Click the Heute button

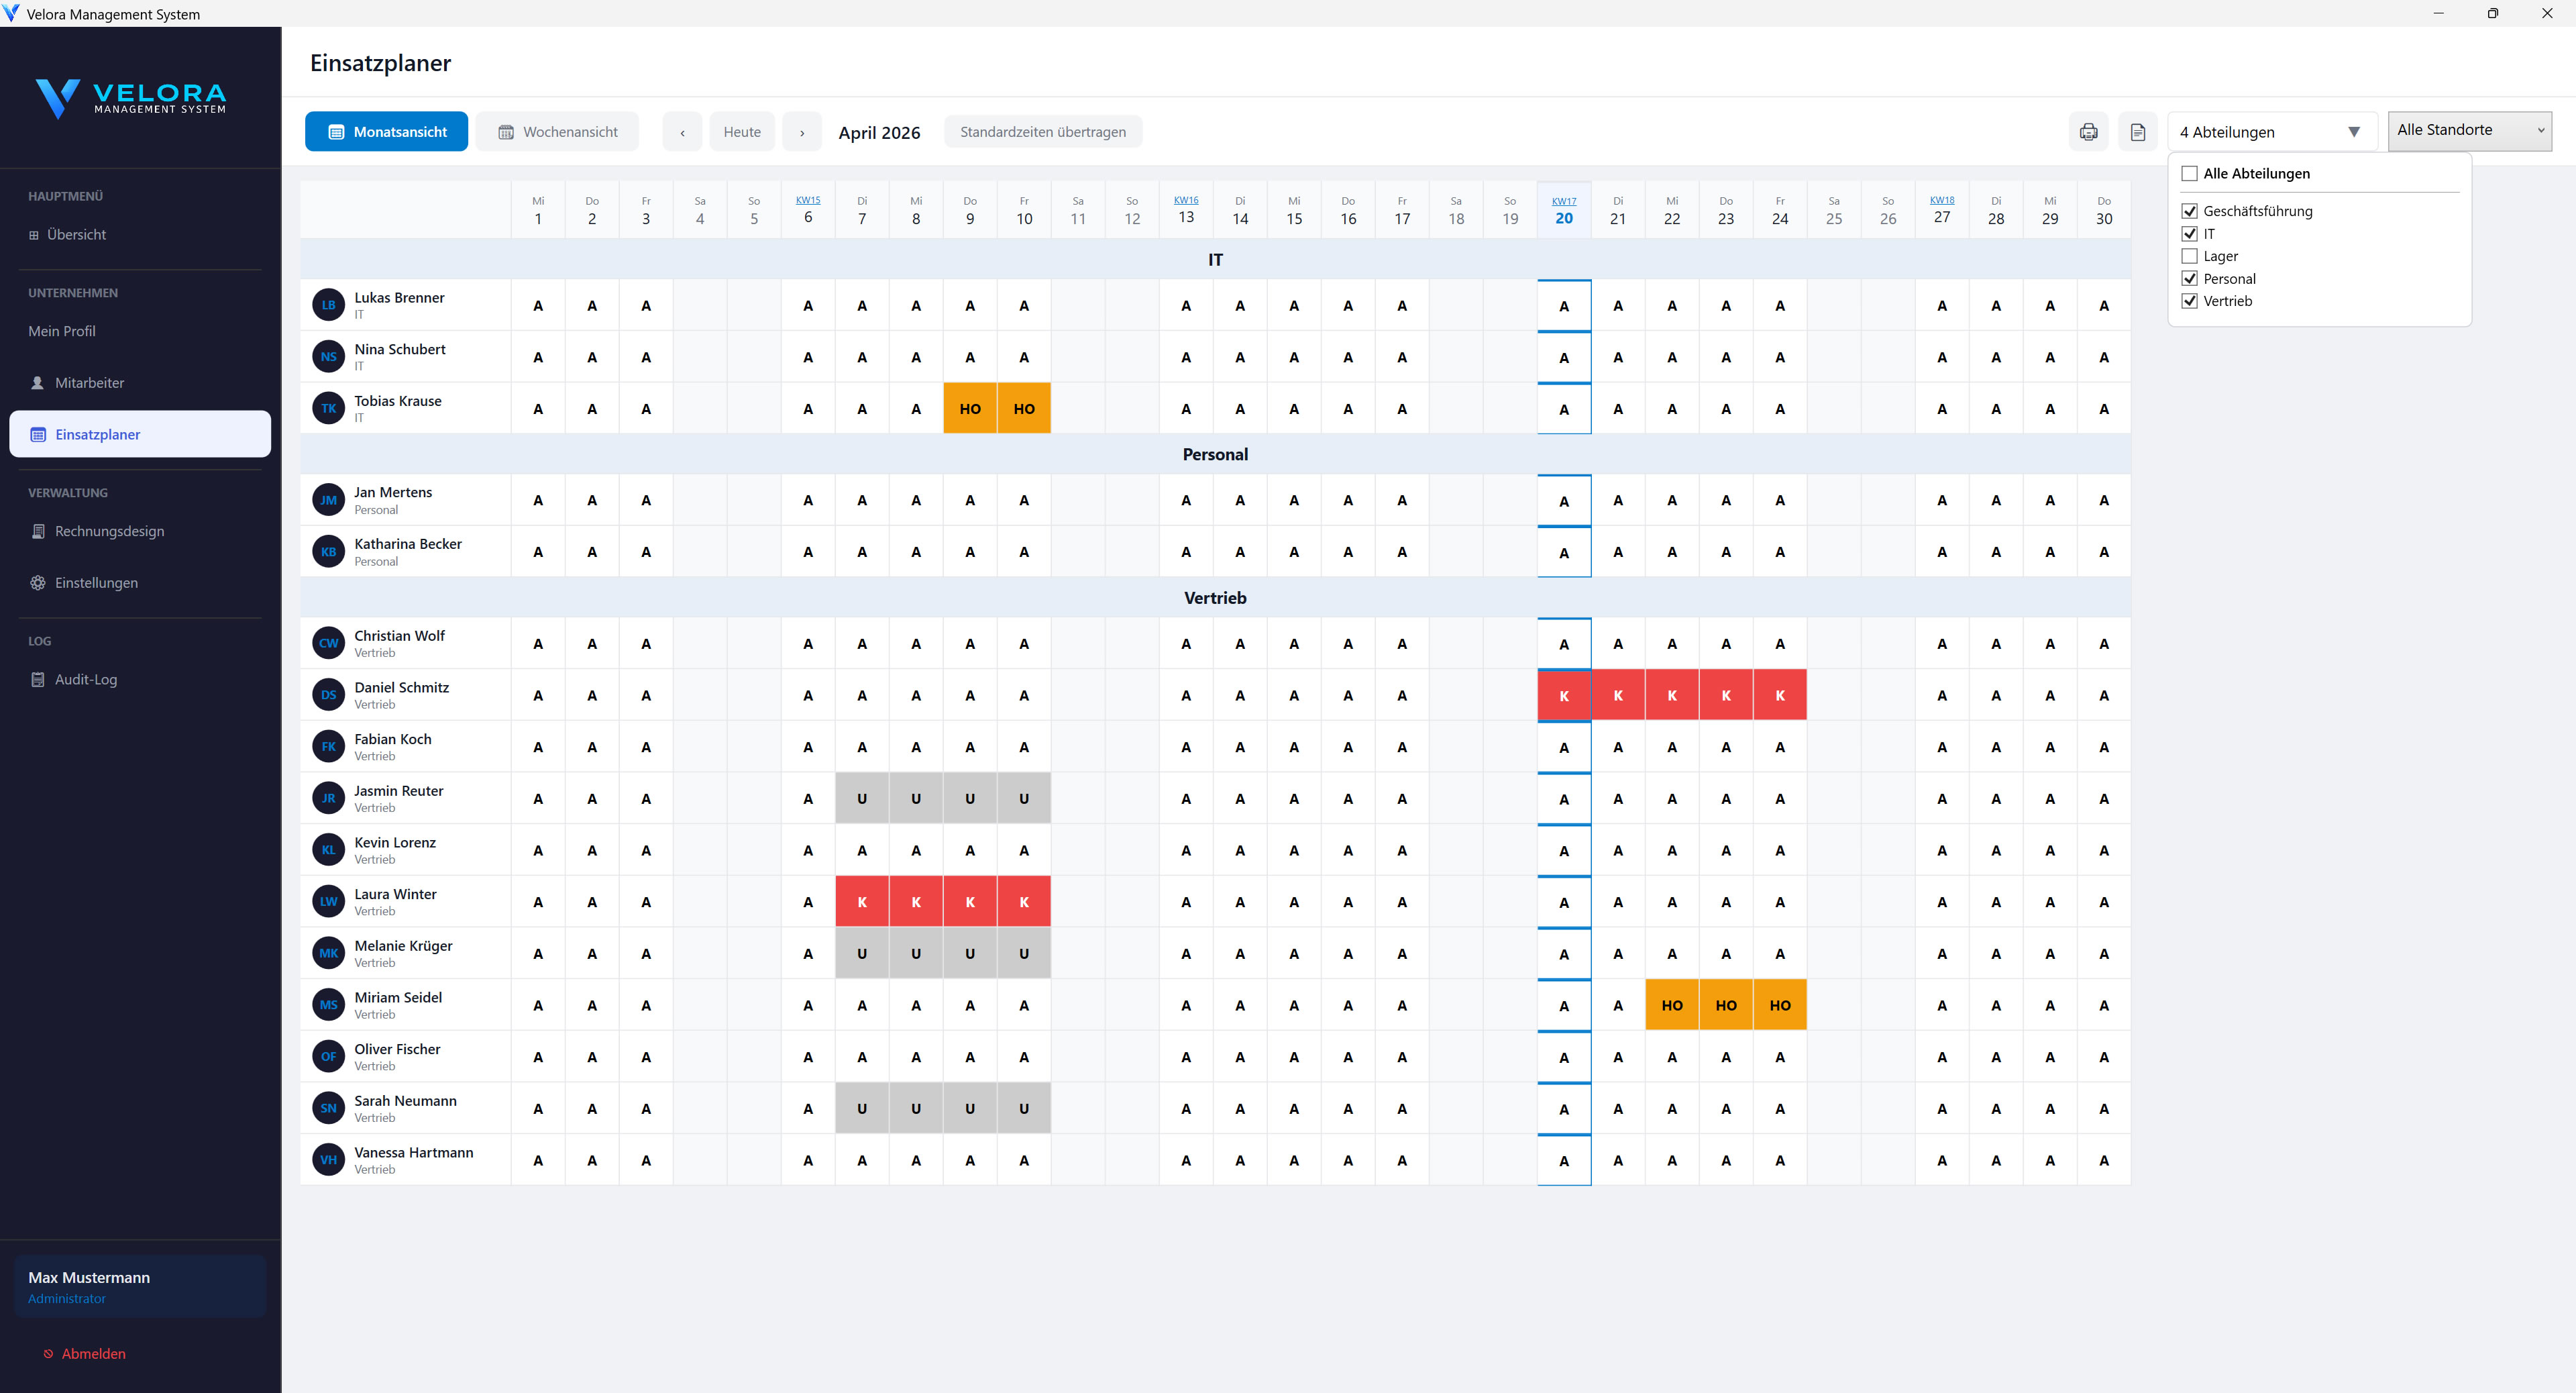pos(741,131)
